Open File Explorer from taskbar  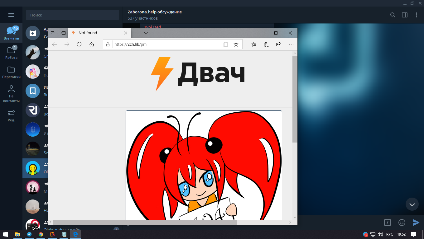(x=18, y=234)
